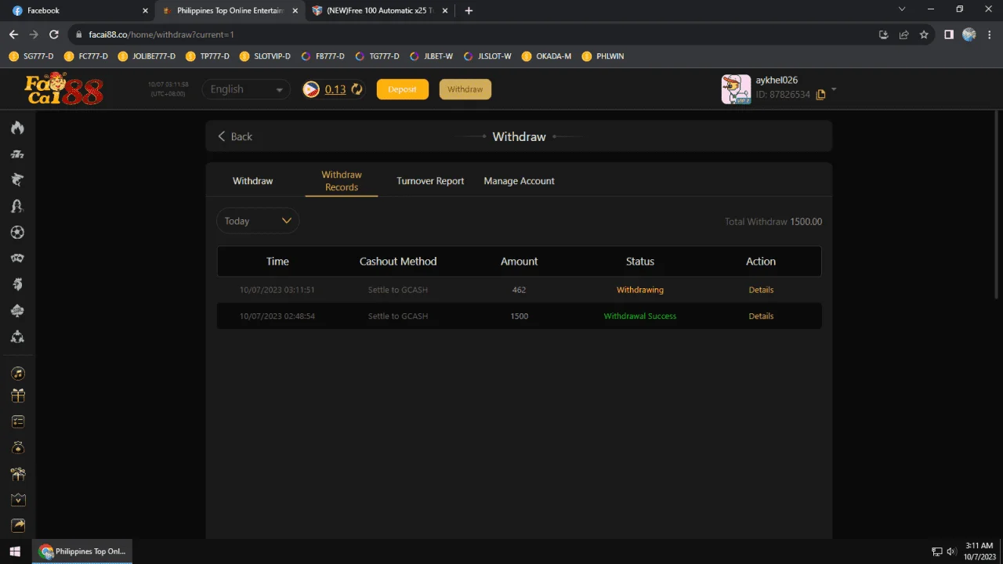Click the user avatar picture
The image size is (1003, 564).
(x=736, y=89)
